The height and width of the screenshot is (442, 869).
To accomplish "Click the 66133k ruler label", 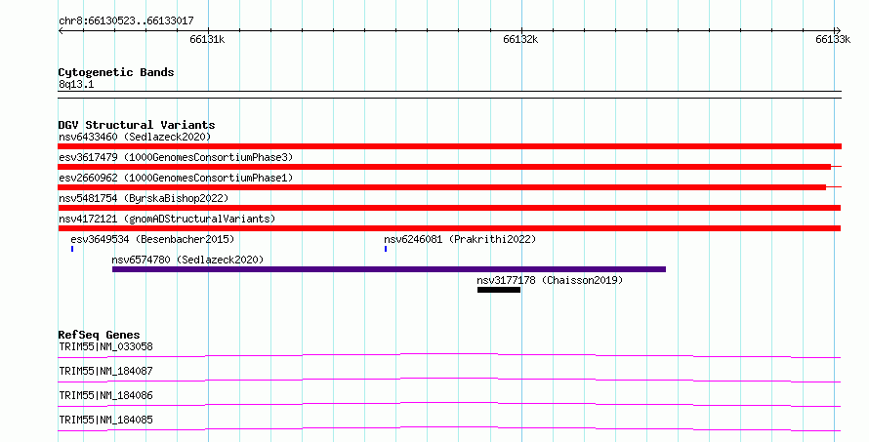I will tap(833, 39).
